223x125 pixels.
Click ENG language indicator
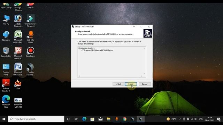pyautogui.click(x=201, y=119)
